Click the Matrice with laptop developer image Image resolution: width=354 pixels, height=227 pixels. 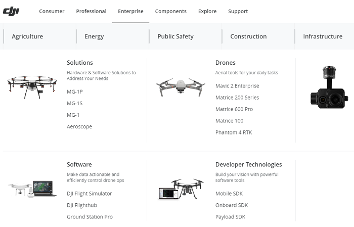pos(181,189)
